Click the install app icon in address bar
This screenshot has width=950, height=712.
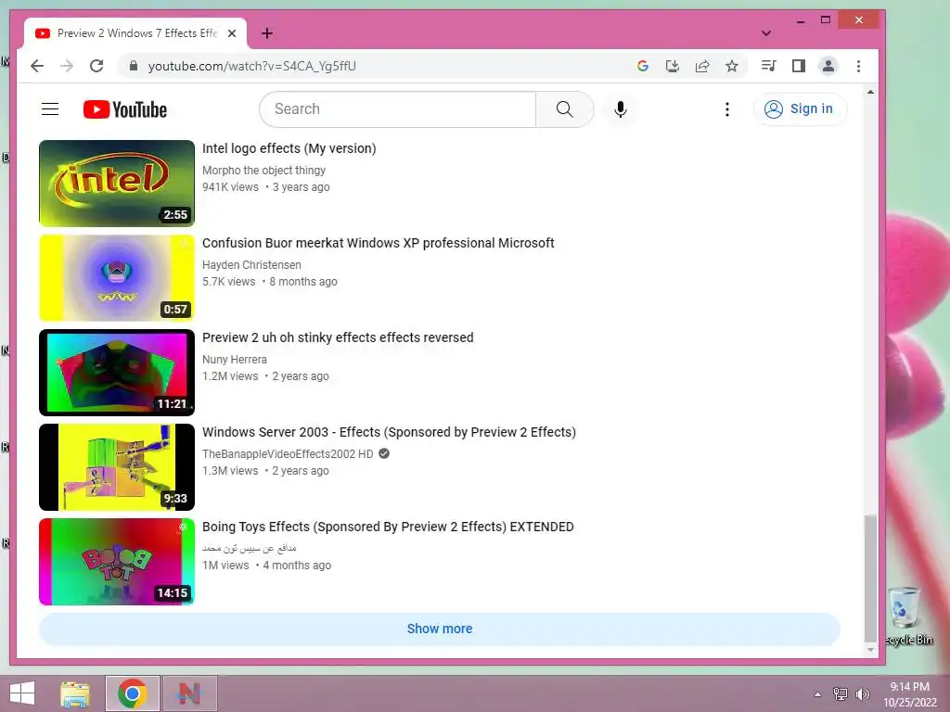click(672, 66)
